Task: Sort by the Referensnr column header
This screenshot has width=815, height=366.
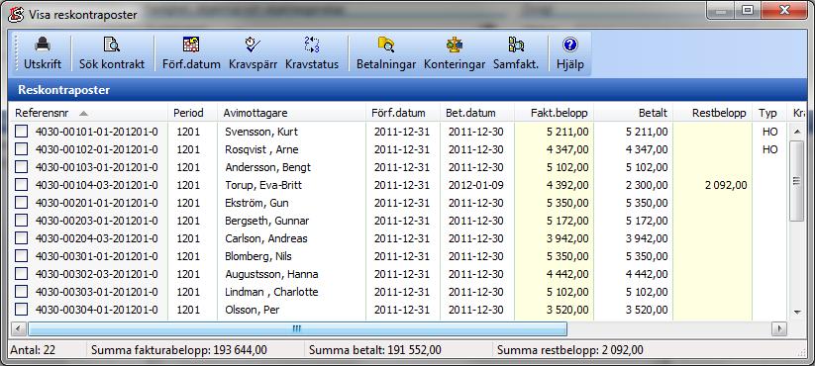Action: coord(88,113)
